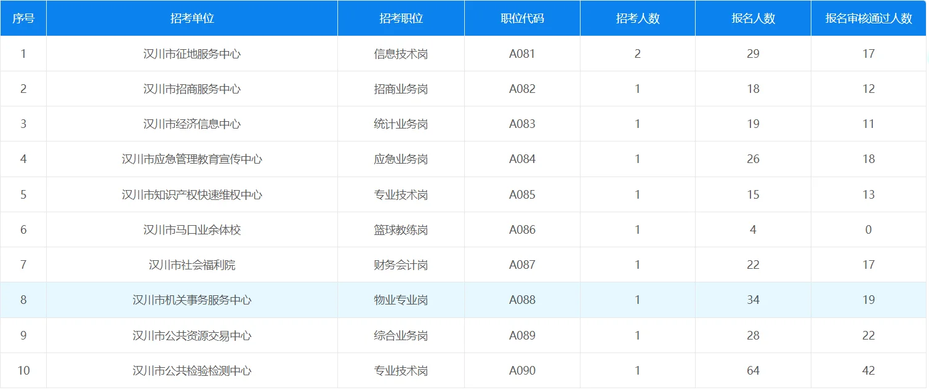Click row number 10 in the table
This screenshot has width=929, height=390.
pyautogui.click(x=23, y=370)
